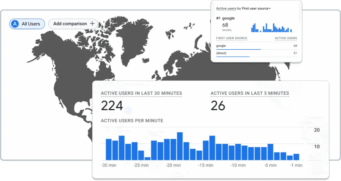The width and height of the screenshot is (341, 181).
Task: Click the Active Users in Last 5 Minutes label
Action: click(249, 93)
